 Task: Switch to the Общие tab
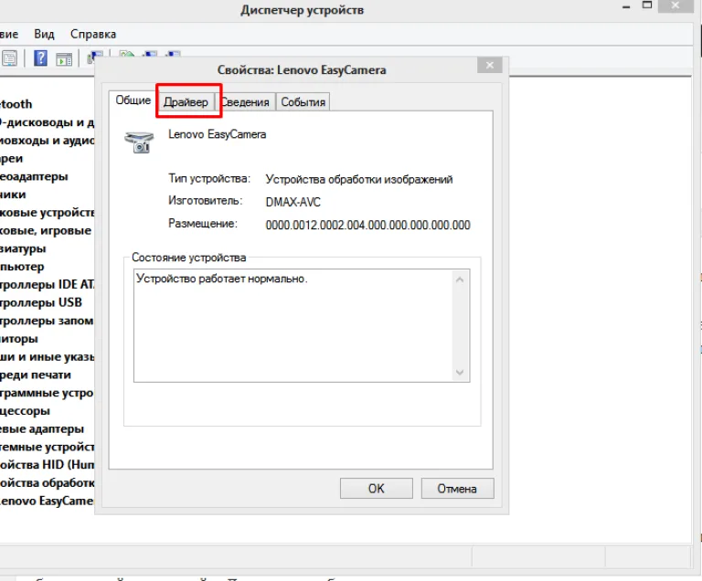133,100
